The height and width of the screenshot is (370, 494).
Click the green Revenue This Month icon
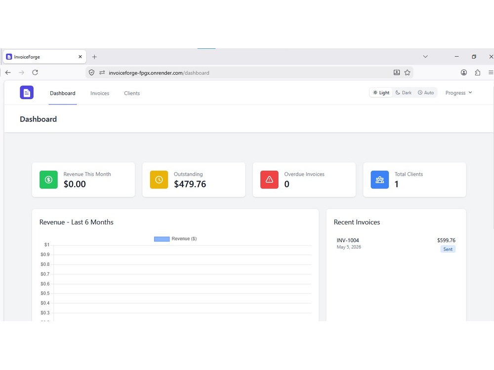coord(48,180)
